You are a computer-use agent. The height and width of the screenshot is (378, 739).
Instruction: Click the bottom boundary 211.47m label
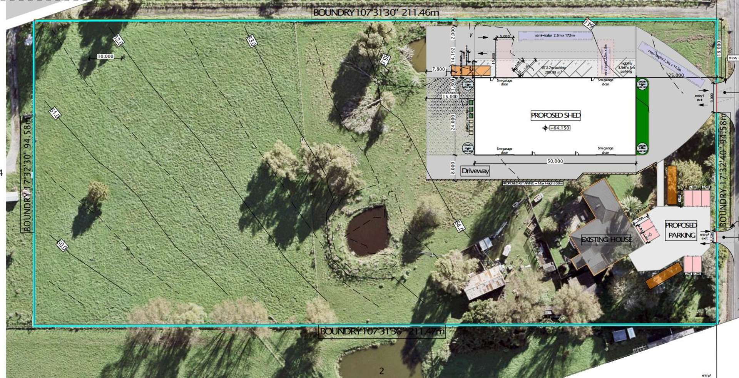pyautogui.click(x=381, y=331)
